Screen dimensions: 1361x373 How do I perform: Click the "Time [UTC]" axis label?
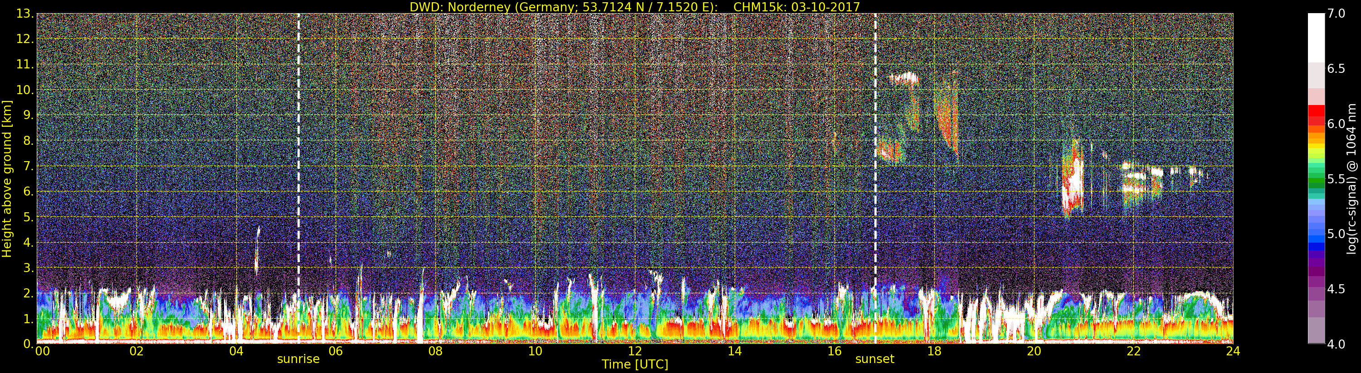click(x=635, y=364)
